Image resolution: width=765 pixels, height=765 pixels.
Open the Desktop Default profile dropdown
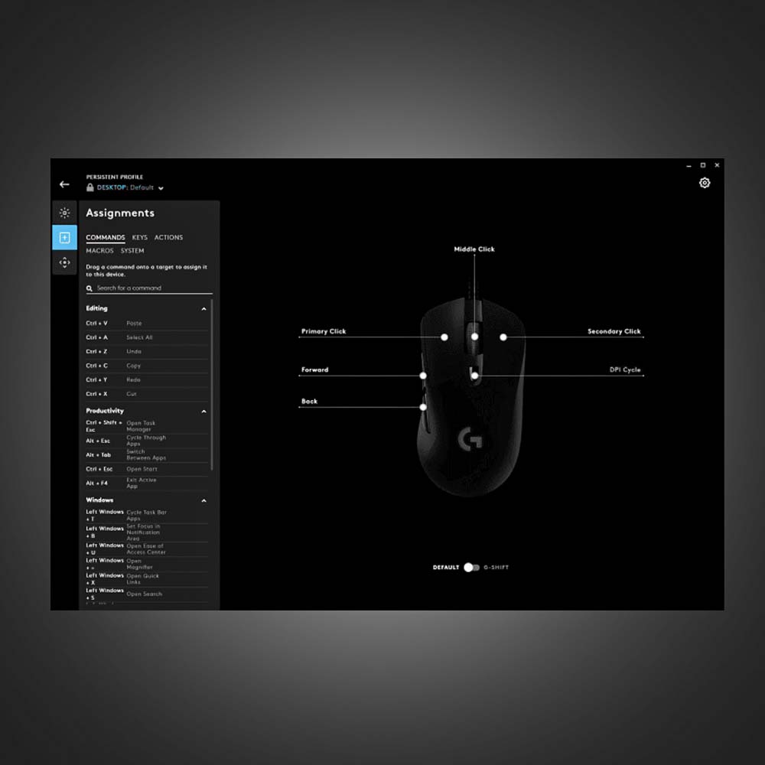161,188
